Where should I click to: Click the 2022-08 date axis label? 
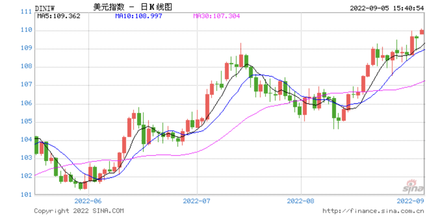(301, 201)
